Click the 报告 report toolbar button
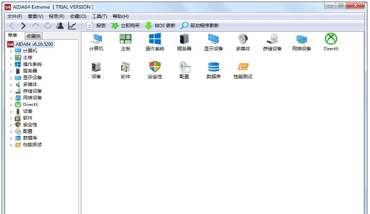 [x=96, y=25]
